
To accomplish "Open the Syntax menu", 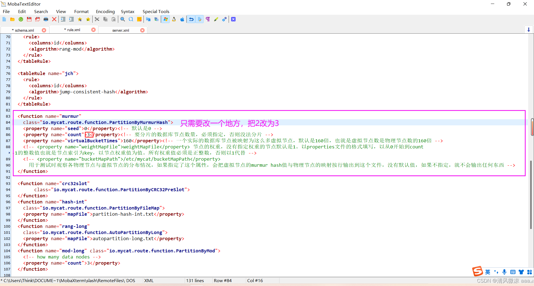I will [x=128, y=11].
